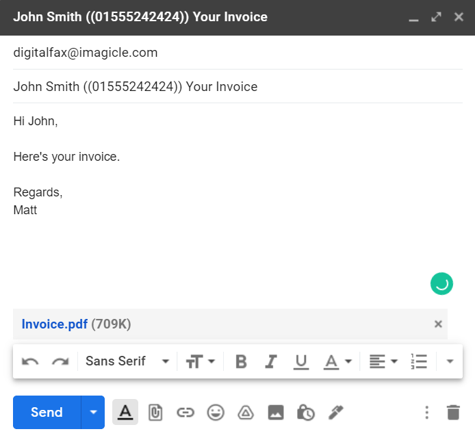This screenshot has width=475, height=438.
Task: Click the recipient field with digitalfax@imagicle.com
Action: pyautogui.click(x=86, y=53)
